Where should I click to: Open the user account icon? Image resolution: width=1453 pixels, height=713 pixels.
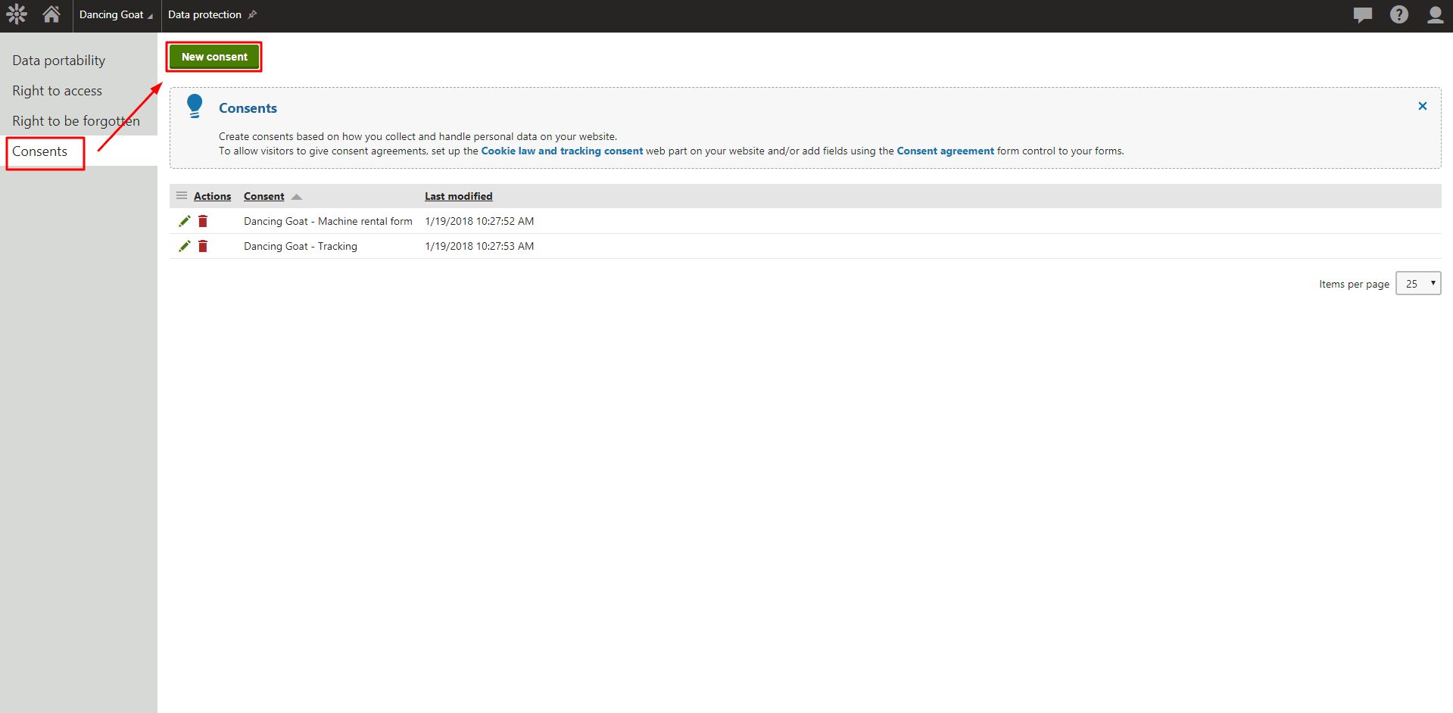coord(1435,14)
